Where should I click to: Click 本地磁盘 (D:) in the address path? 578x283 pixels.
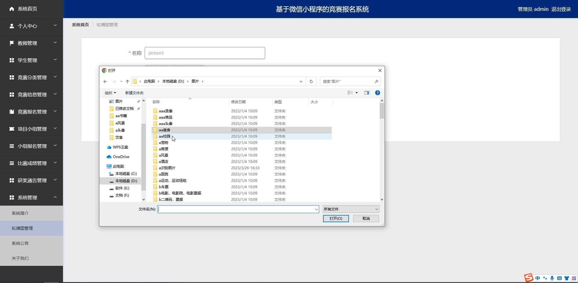point(173,81)
